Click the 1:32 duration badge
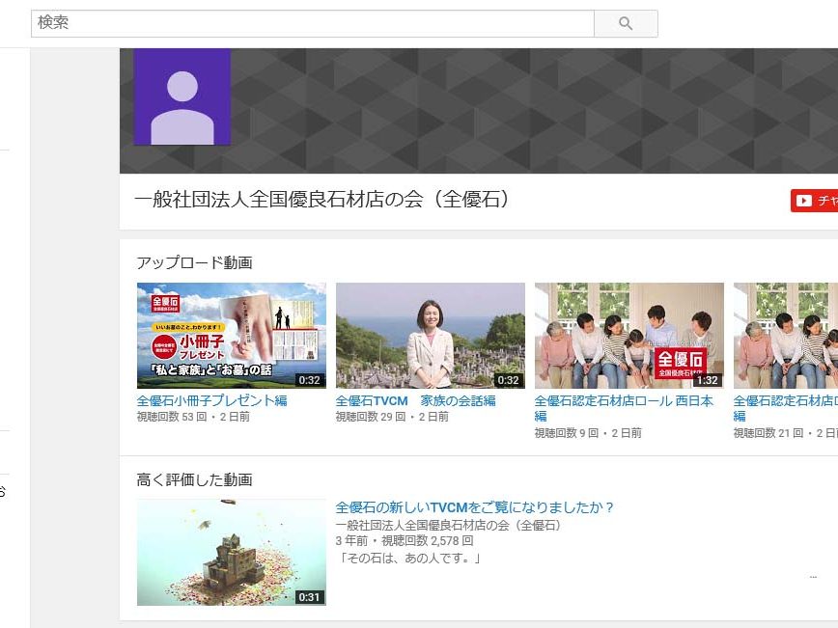The image size is (838, 628). [x=707, y=380]
